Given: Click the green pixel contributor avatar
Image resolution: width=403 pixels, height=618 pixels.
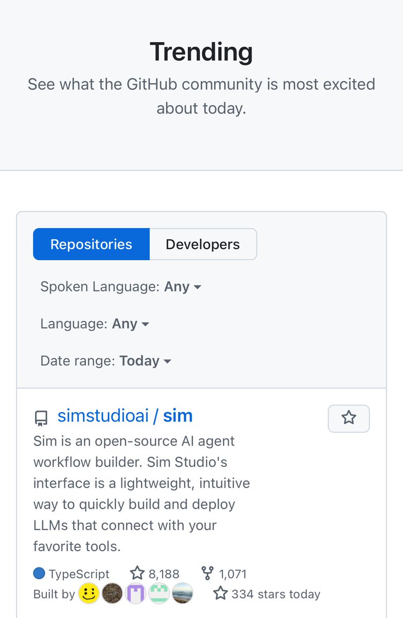Looking at the screenshot, I should point(159,594).
